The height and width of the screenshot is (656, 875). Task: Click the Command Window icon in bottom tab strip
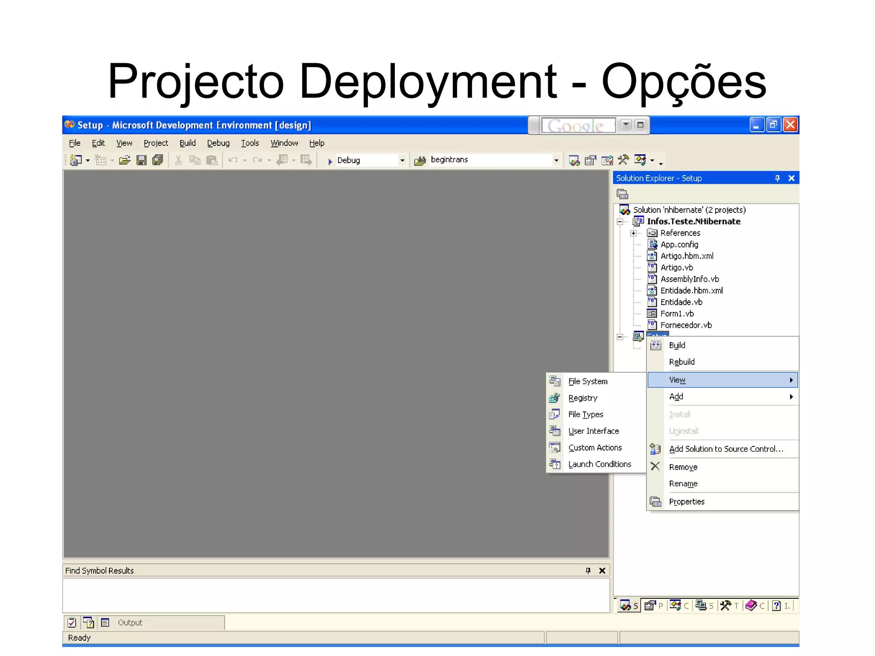88,623
